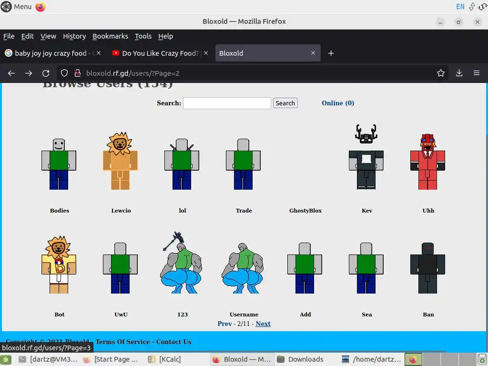Open the Lewcio lion avatar
This screenshot has width=488, height=366.
(121, 161)
